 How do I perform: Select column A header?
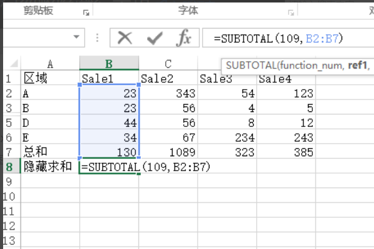tap(50, 63)
